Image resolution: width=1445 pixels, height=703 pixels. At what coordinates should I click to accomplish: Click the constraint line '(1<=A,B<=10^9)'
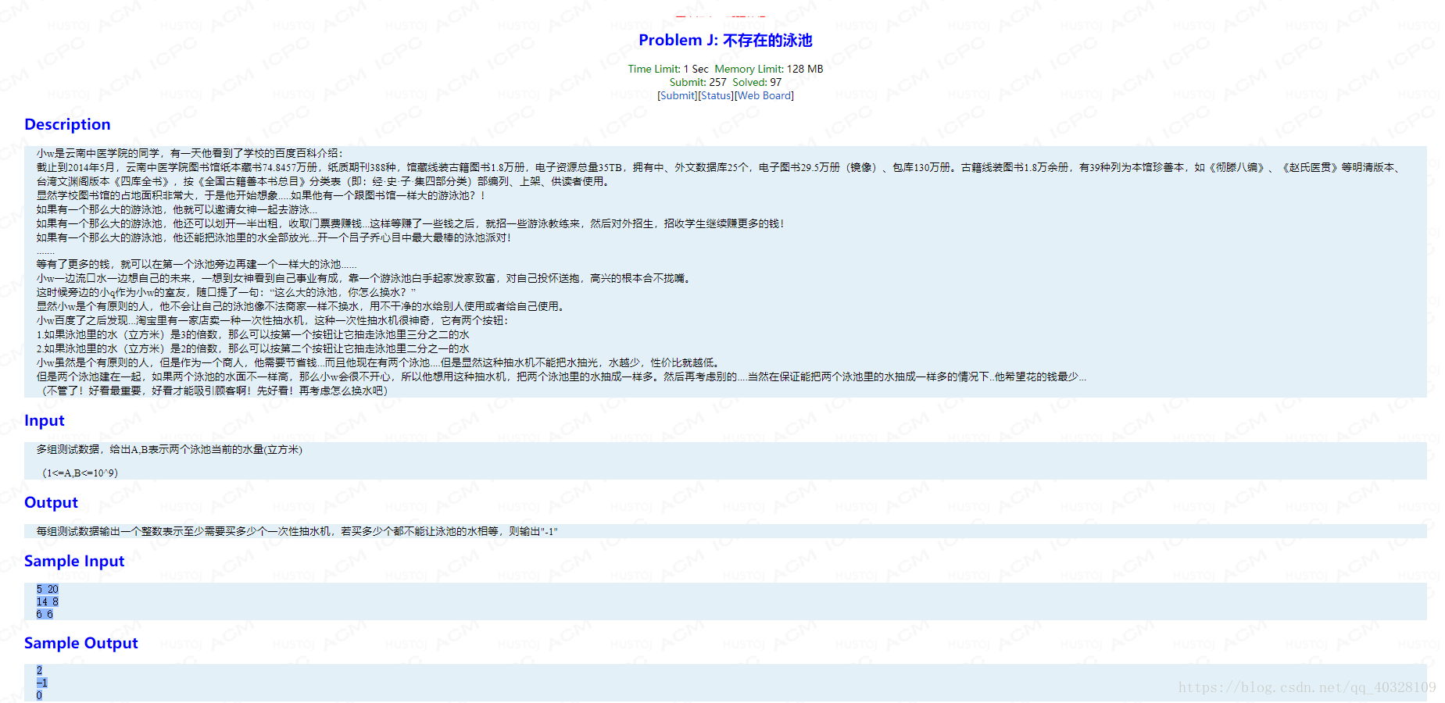coord(80,473)
